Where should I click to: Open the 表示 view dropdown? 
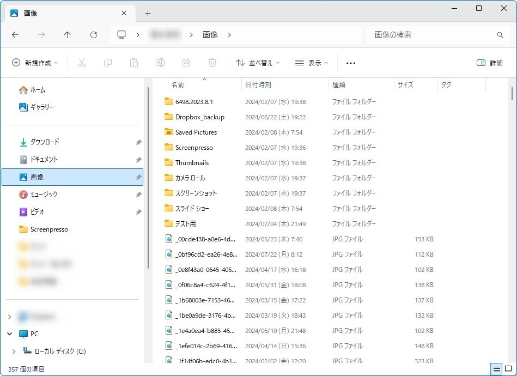312,63
